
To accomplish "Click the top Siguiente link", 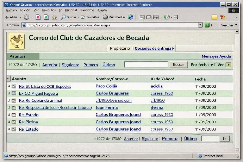I will (x=70, y=65).
